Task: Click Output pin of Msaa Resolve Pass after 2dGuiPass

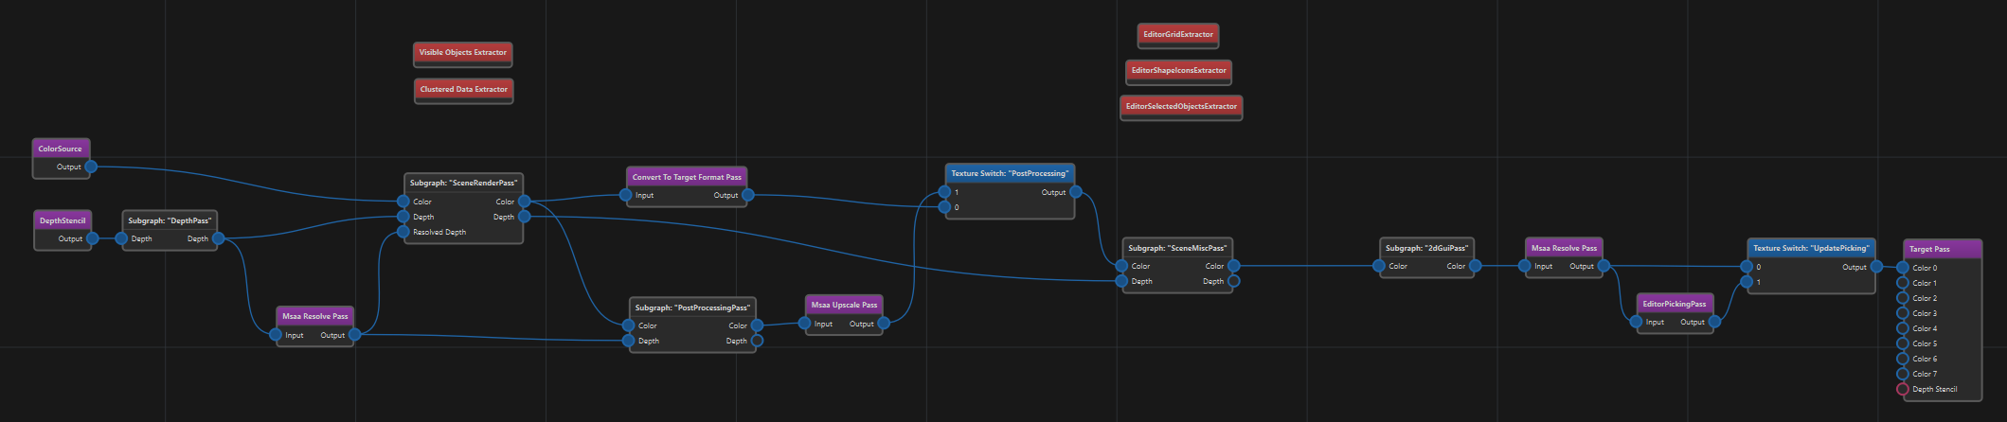Action: (1604, 266)
